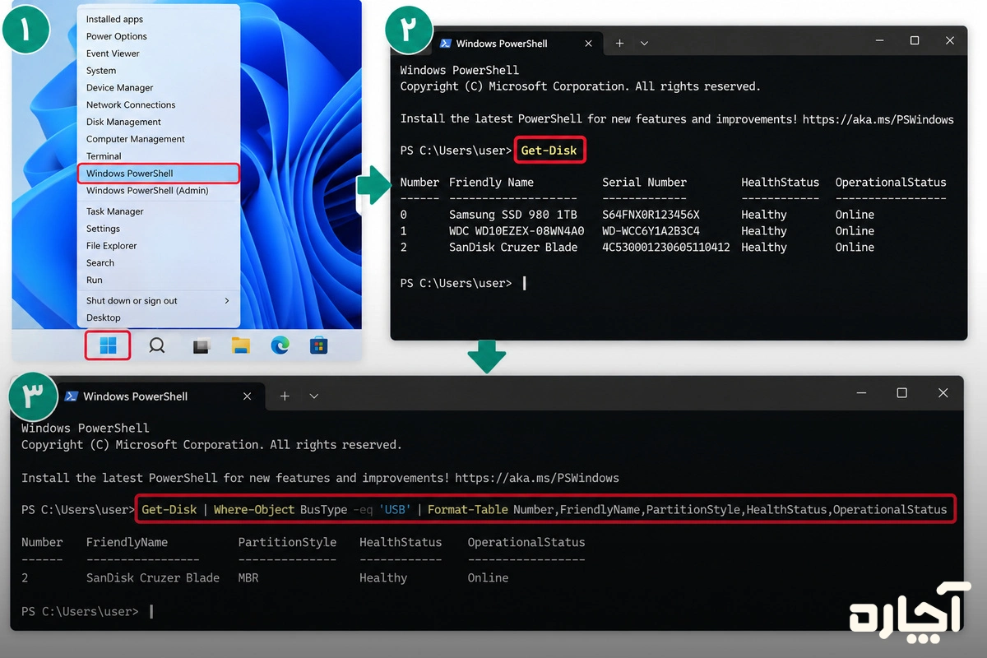Select Network Connections menu item

(x=131, y=105)
